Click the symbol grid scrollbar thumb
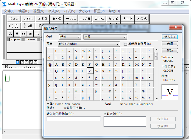The image size is (191, 140). (156, 56)
